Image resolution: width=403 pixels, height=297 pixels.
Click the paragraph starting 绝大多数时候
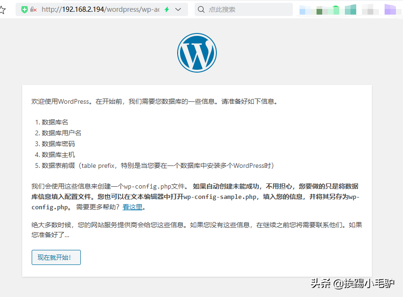[197, 230]
